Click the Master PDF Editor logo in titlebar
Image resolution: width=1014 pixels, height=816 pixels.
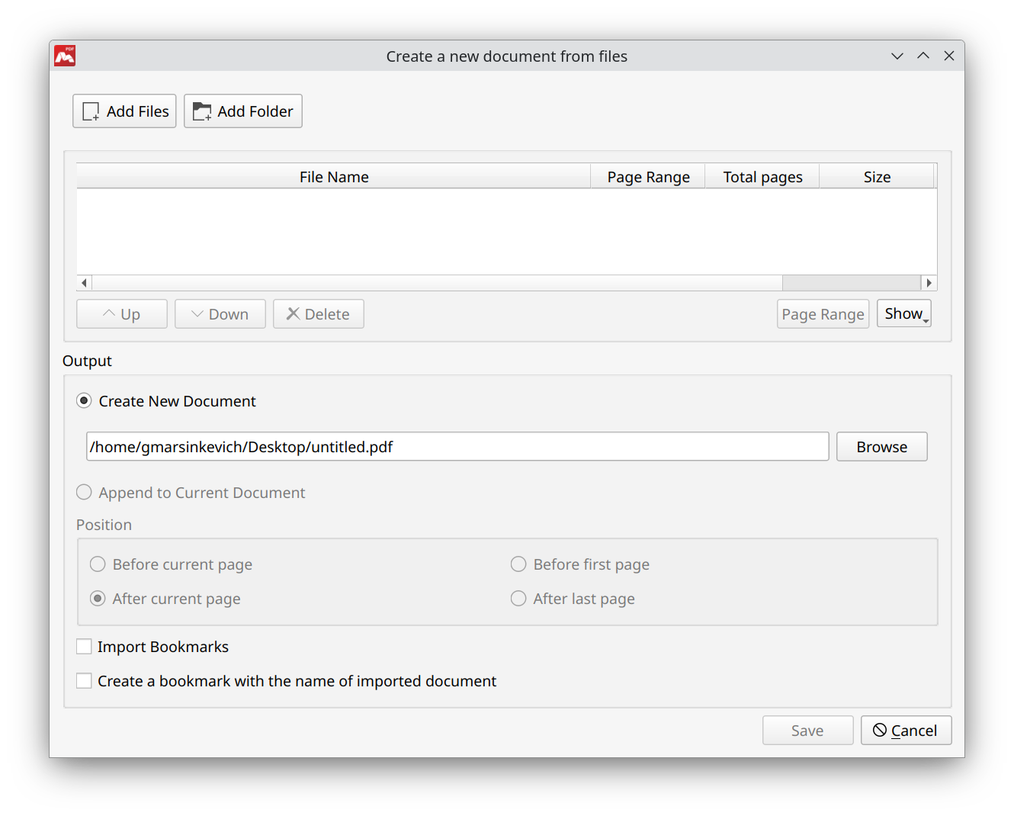point(65,55)
